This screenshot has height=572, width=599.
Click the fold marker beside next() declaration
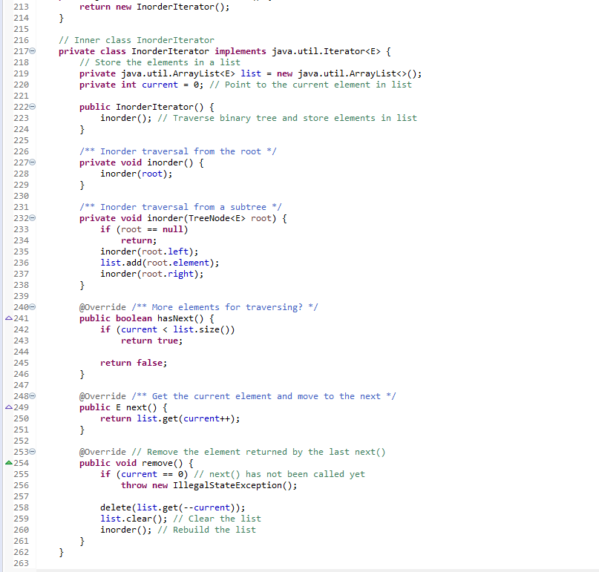click(33, 395)
